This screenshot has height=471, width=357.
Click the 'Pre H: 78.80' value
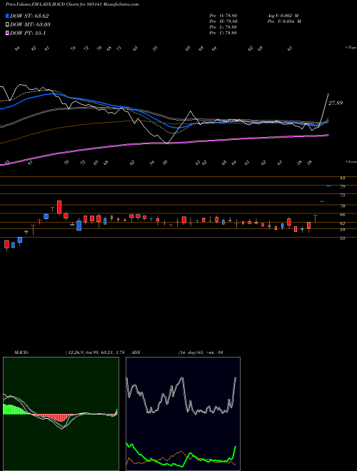click(x=223, y=21)
